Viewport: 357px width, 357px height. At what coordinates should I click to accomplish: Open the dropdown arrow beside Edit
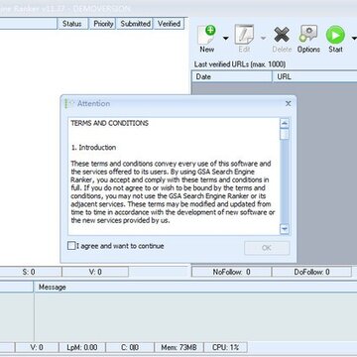tap(263, 39)
